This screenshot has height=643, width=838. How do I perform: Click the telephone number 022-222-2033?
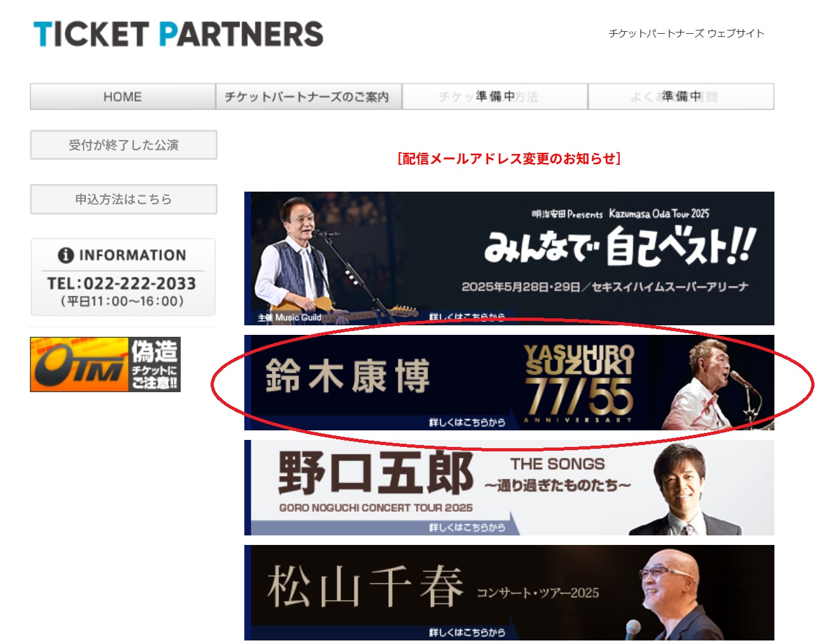(139, 283)
